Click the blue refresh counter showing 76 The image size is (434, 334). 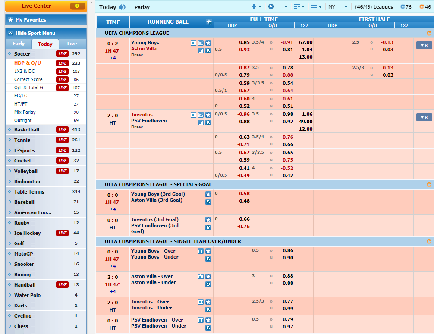pos(406,7)
